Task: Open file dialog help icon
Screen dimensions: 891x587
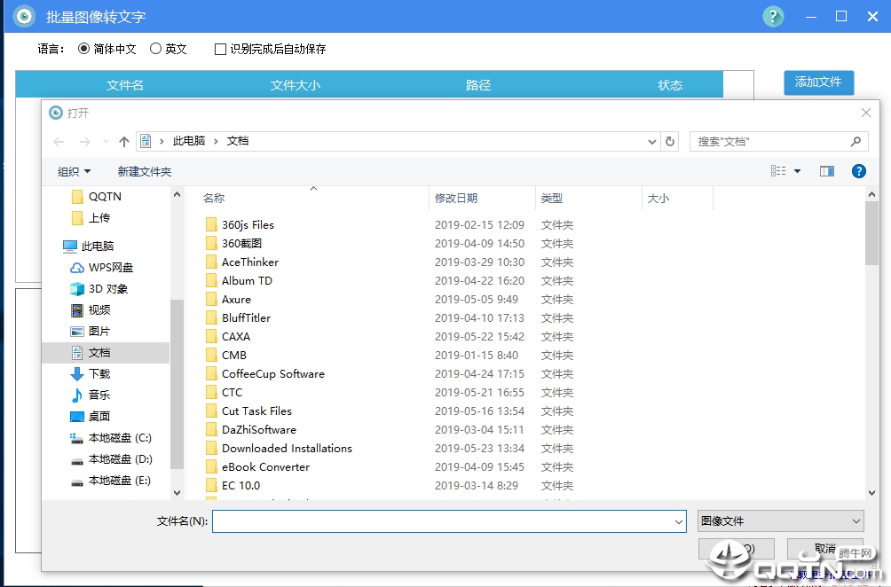Action: [859, 171]
